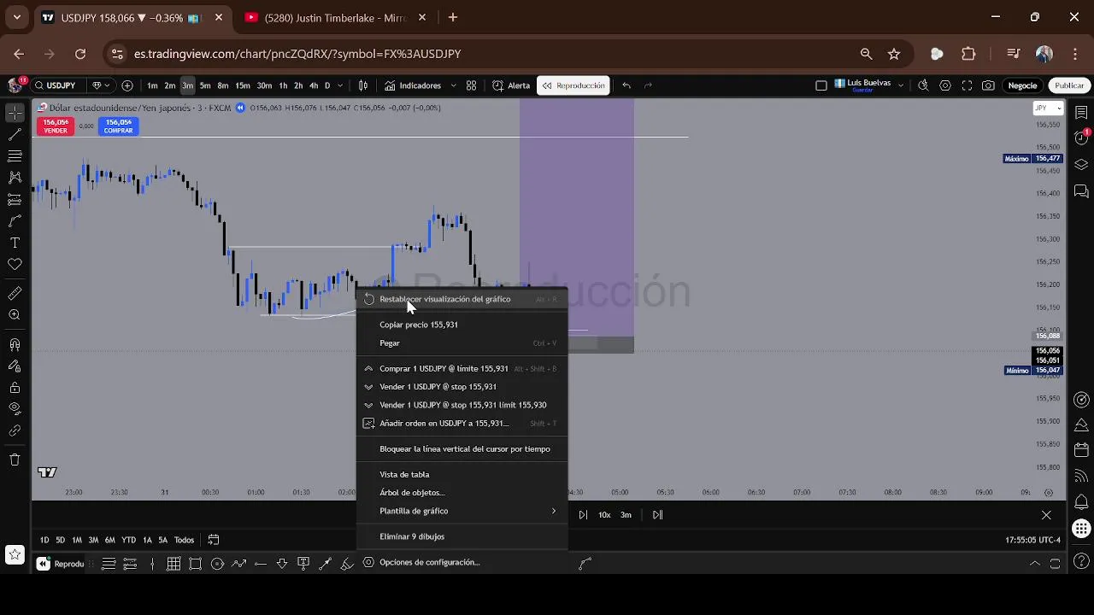Select the ruler measure tool
1094x615 pixels.
15,294
